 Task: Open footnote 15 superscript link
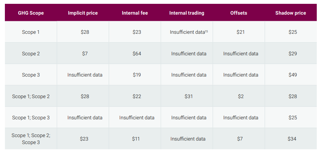(206, 31)
